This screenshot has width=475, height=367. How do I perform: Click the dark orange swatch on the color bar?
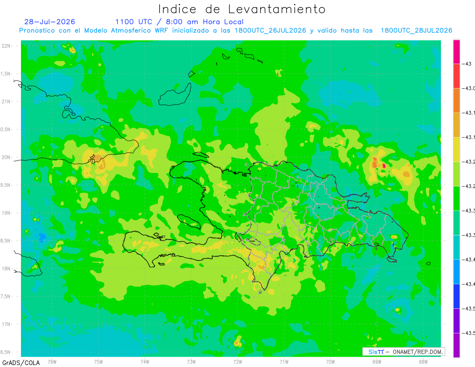coord(456,101)
